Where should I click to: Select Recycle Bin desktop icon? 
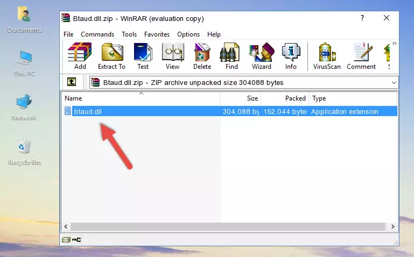tap(25, 152)
